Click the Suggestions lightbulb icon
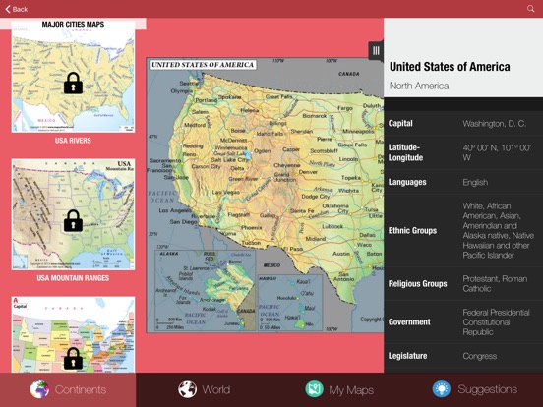Viewport: 543px width, 407px height. (x=442, y=389)
